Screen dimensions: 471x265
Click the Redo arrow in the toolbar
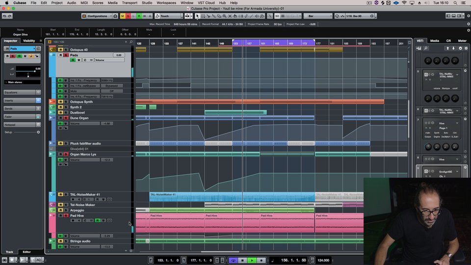tap(10, 16)
